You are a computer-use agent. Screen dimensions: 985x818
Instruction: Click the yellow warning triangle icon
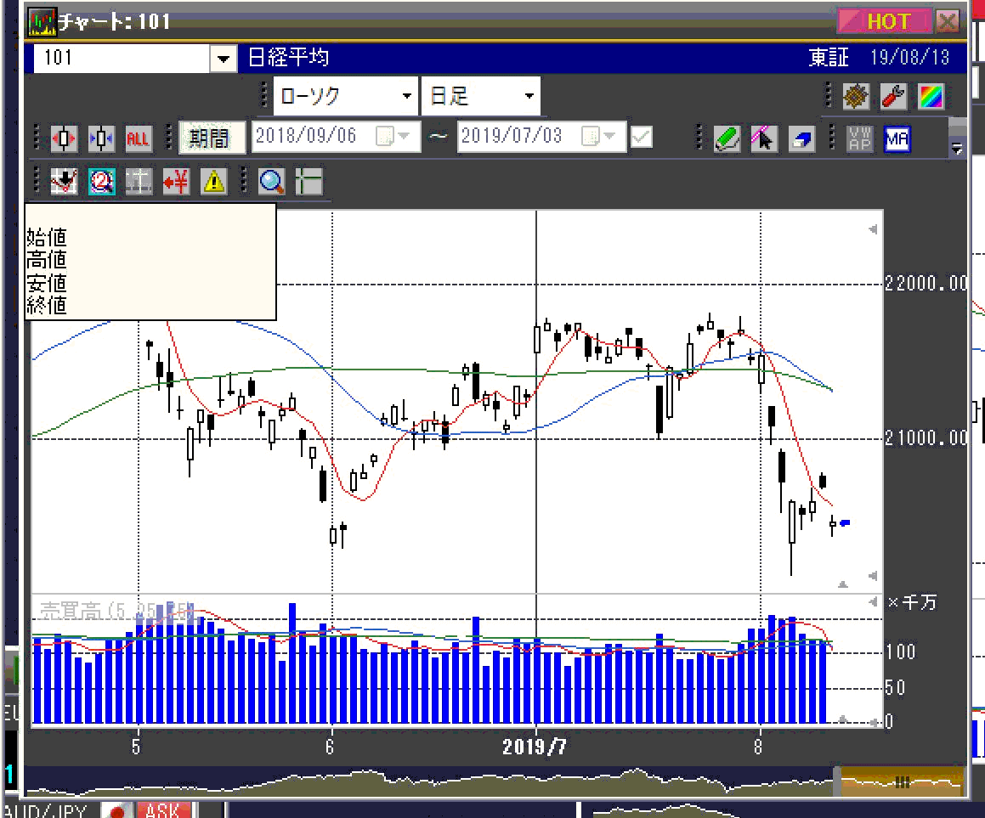[213, 182]
